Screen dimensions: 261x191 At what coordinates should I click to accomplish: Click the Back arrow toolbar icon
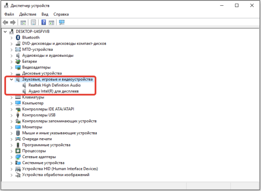(6, 22)
